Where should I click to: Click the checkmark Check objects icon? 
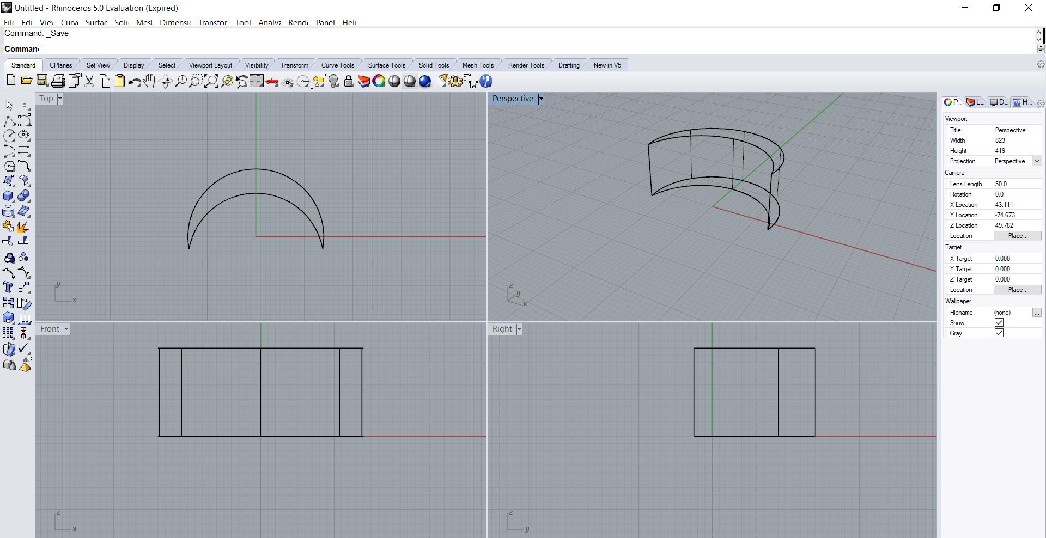pos(23,349)
